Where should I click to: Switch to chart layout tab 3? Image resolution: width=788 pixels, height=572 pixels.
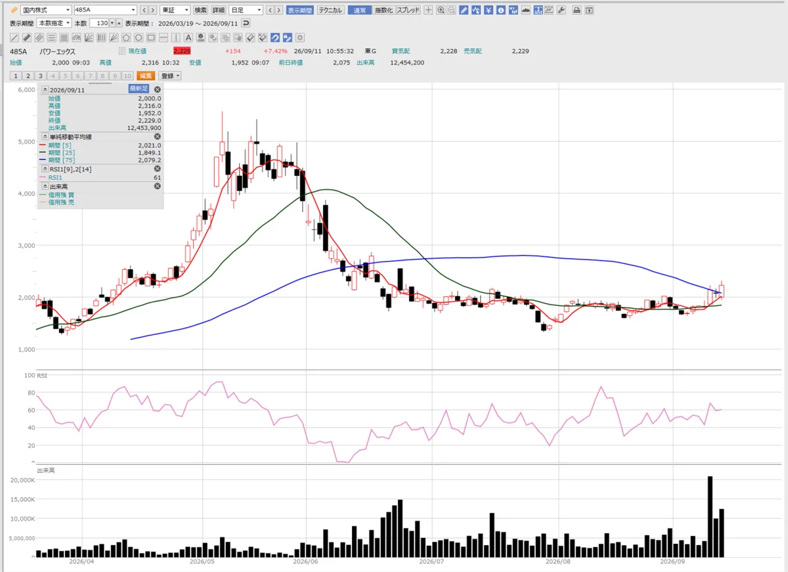click(41, 76)
